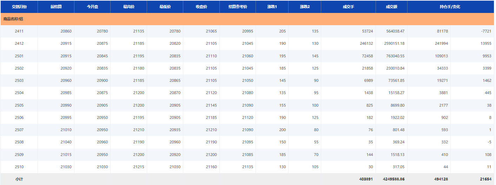496x185 pixels.
Task: Click the 小计 subtotal row label
Action: pos(19,179)
